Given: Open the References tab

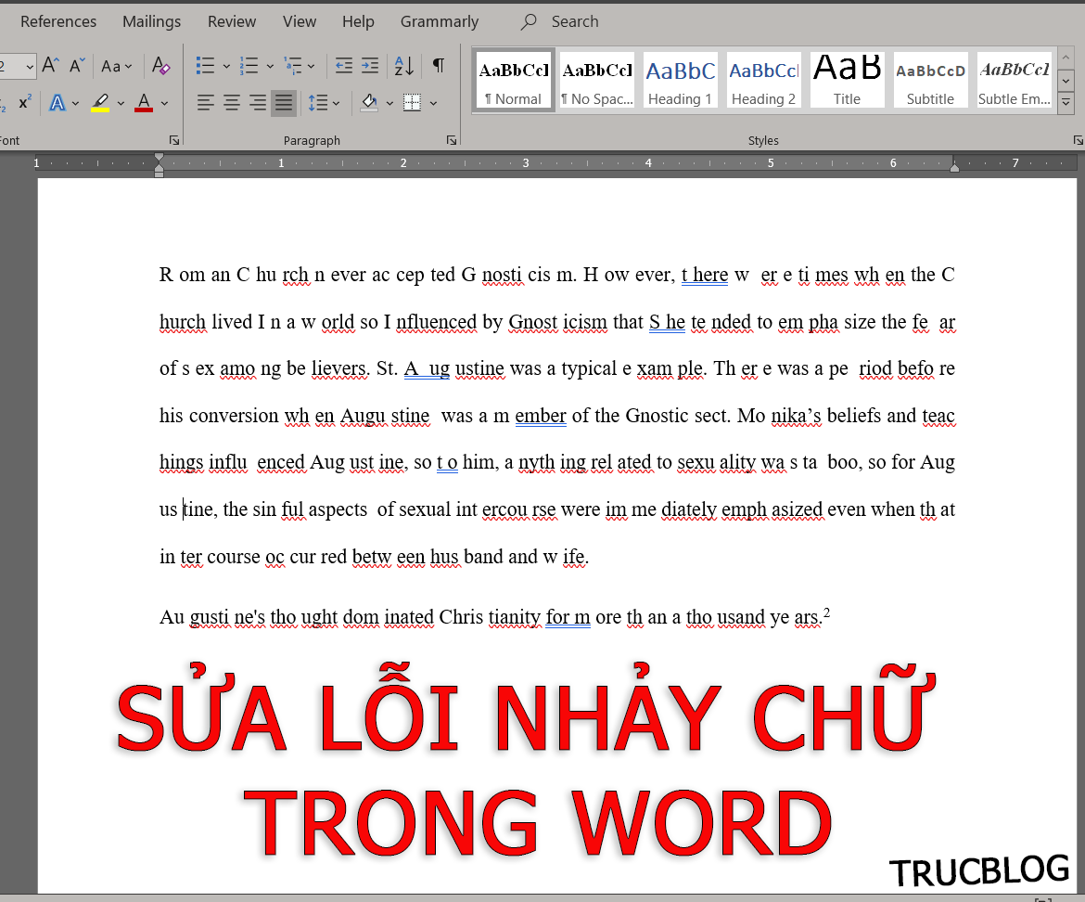Looking at the screenshot, I should click(58, 21).
